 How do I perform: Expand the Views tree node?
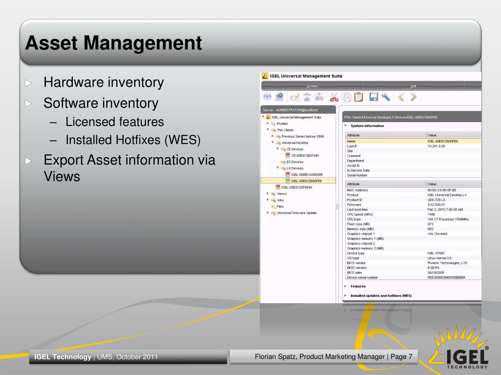coord(268,193)
